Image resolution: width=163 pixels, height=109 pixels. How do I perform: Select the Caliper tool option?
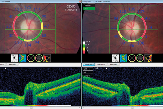[x=88, y=75]
